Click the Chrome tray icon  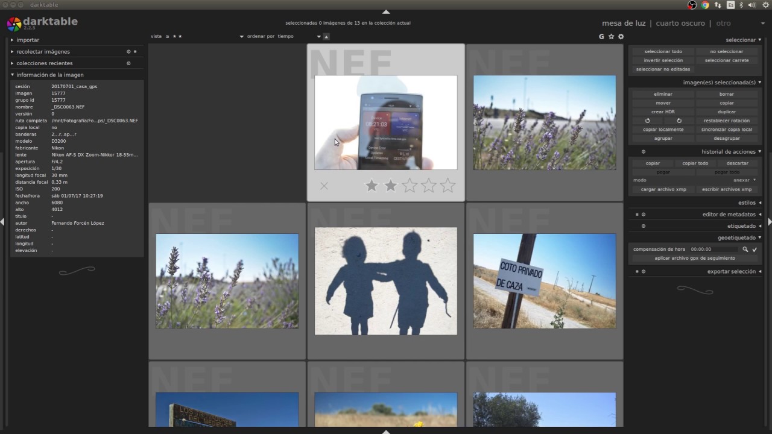point(705,5)
